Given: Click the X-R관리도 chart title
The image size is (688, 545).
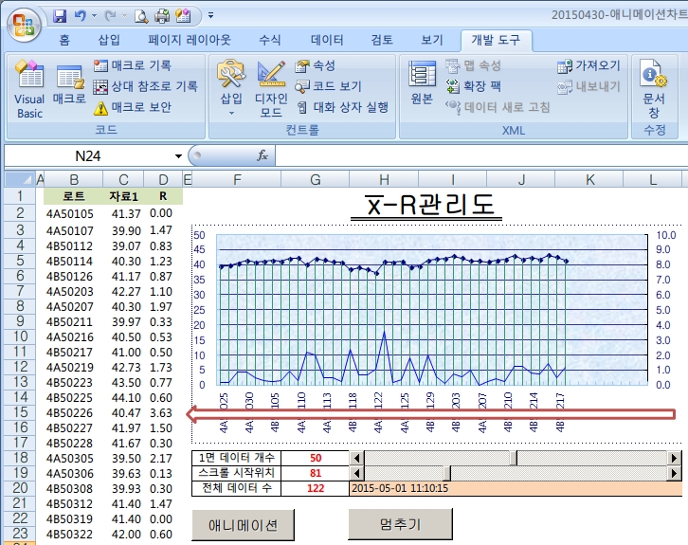Looking at the screenshot, I should point(426,206).
